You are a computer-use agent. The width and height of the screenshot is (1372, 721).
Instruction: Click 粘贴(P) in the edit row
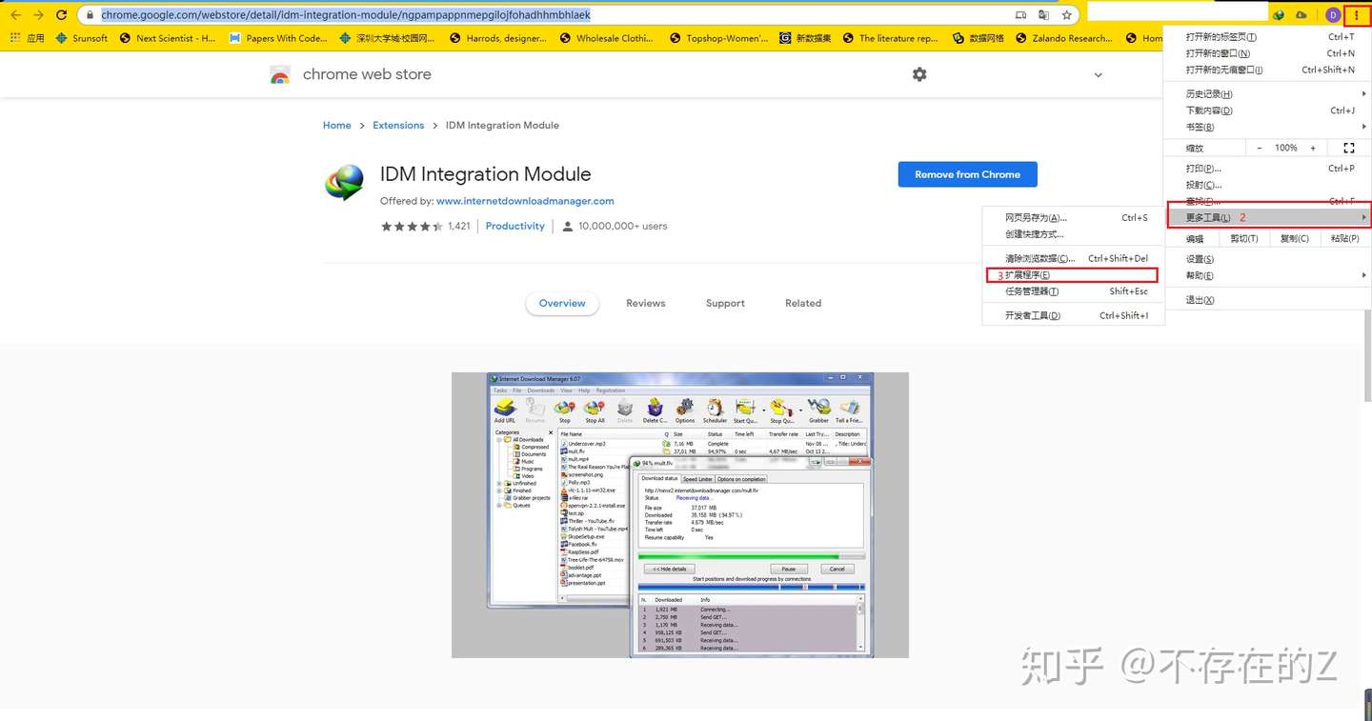pos(1344,239)
